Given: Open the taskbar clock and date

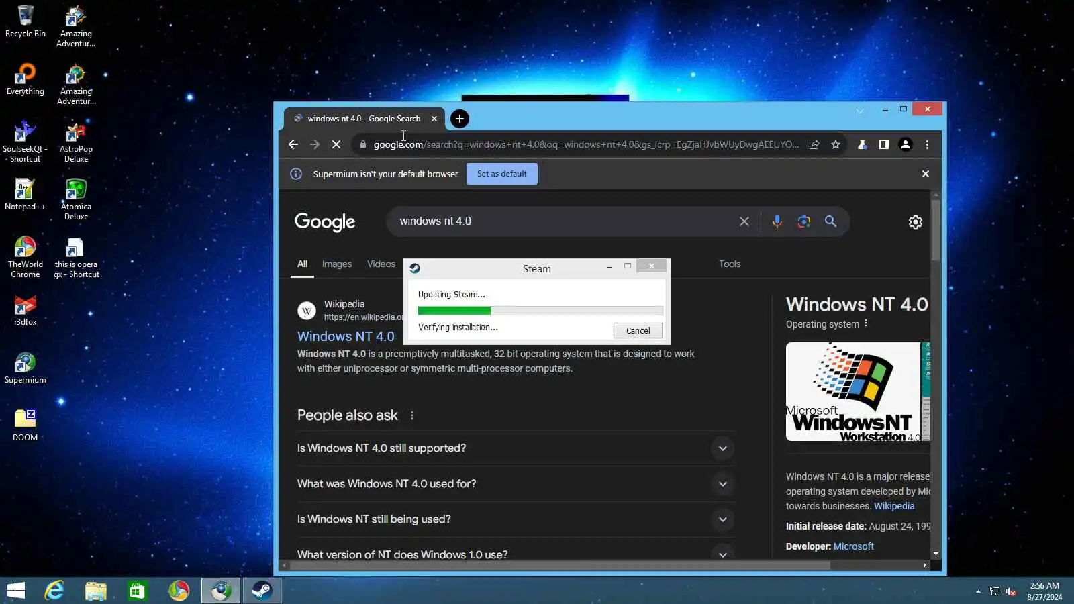Looking at the screenshot, I should pyautogui.click(x=1044, y=591).
